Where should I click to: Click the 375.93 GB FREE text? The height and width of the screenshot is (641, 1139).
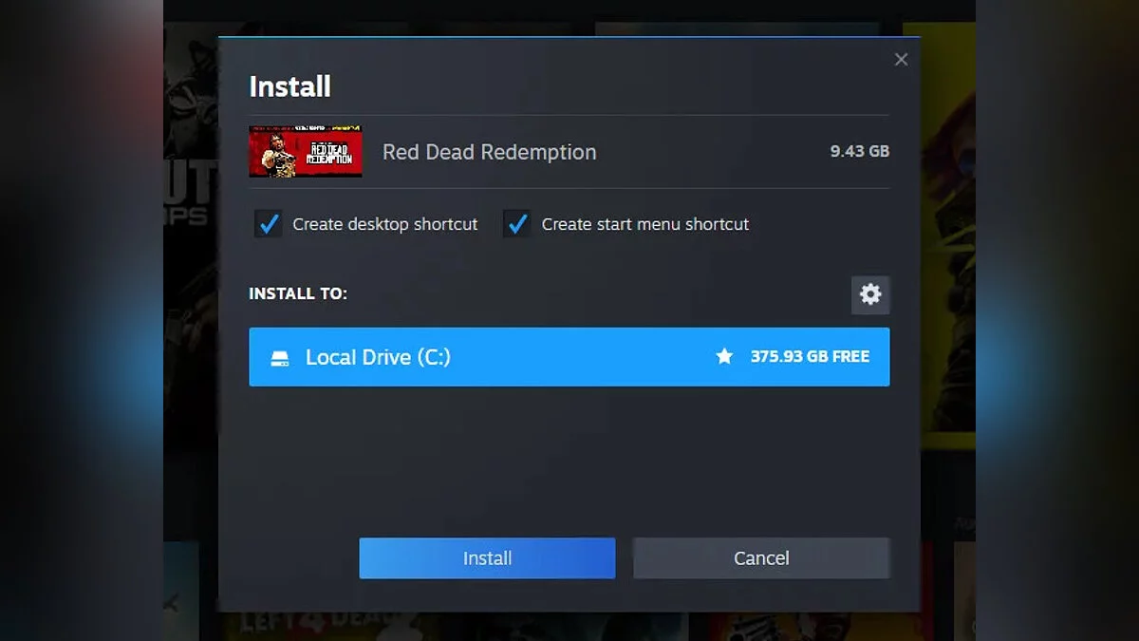(x=810, y=357)
